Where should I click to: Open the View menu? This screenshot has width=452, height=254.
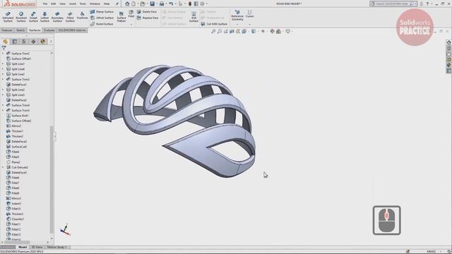[62, 4]
